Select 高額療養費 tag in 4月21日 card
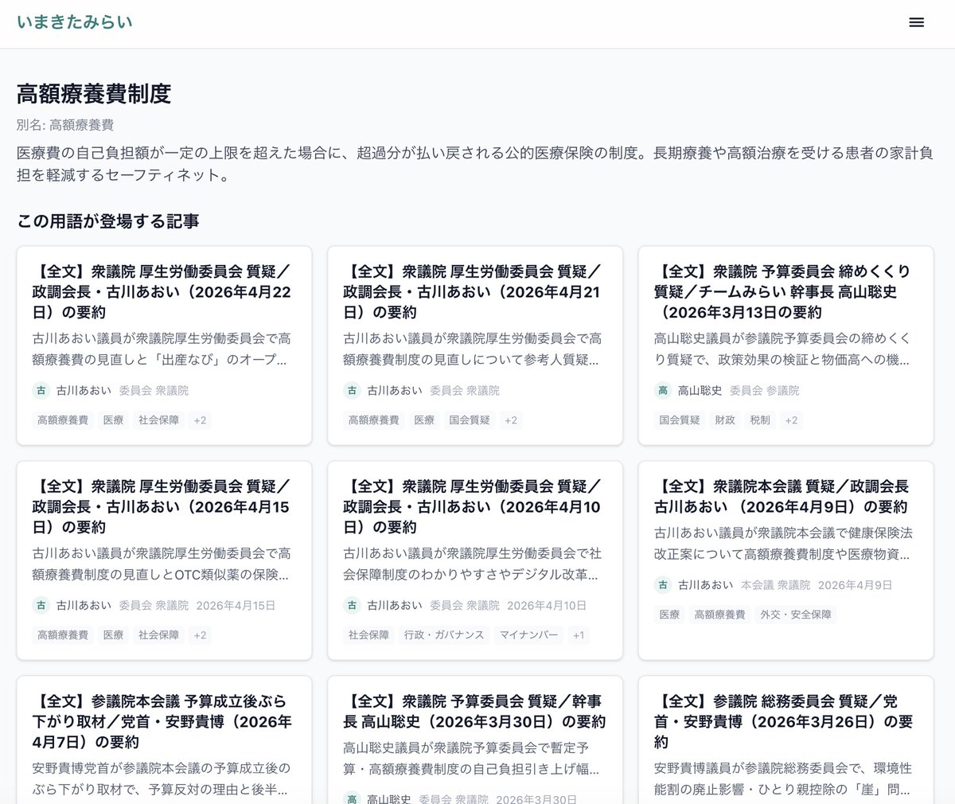Image resolution: width=955 pixels, height=804 pixels. click(x=374, y=420)
